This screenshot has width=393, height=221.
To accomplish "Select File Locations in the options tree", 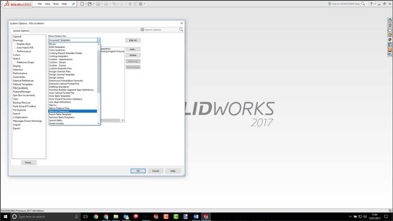I will pyautogui.click(x=20, y=88).
